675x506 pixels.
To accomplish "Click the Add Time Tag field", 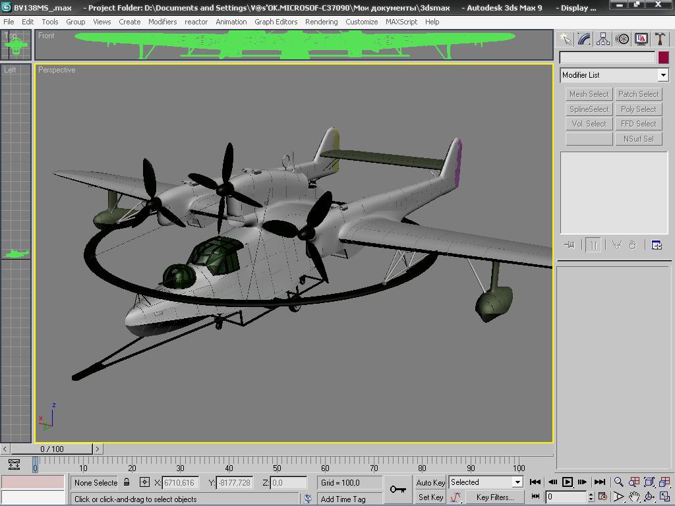I will 349,499.
